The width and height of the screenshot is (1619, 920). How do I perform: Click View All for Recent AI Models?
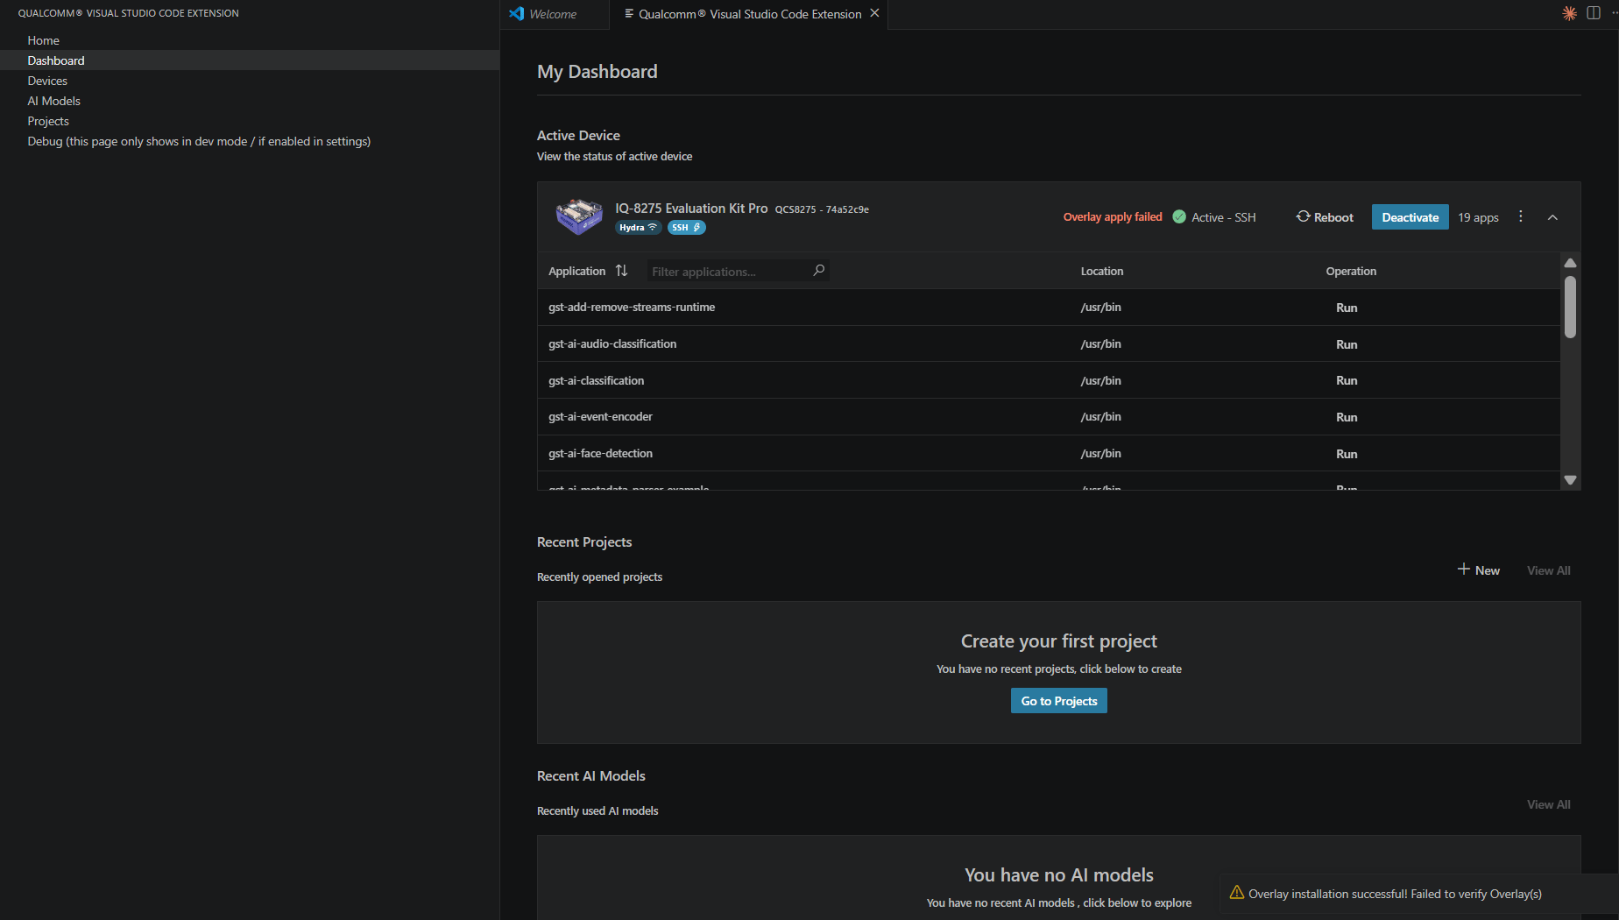pos(1548,804)
